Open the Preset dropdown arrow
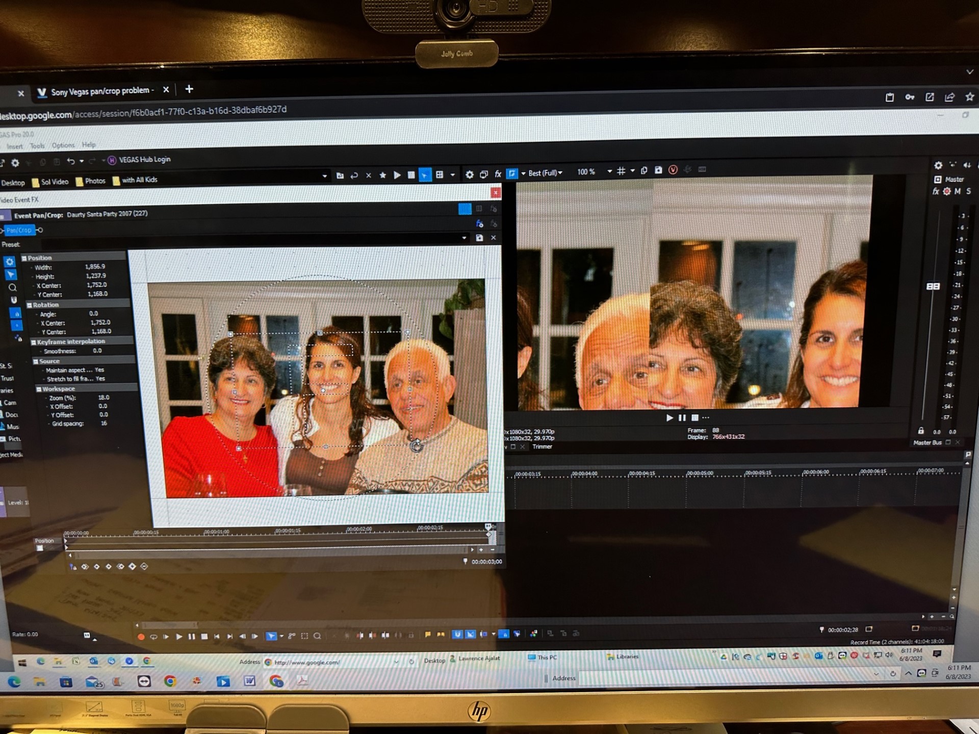979x734 pixels. tap(464, 238)
